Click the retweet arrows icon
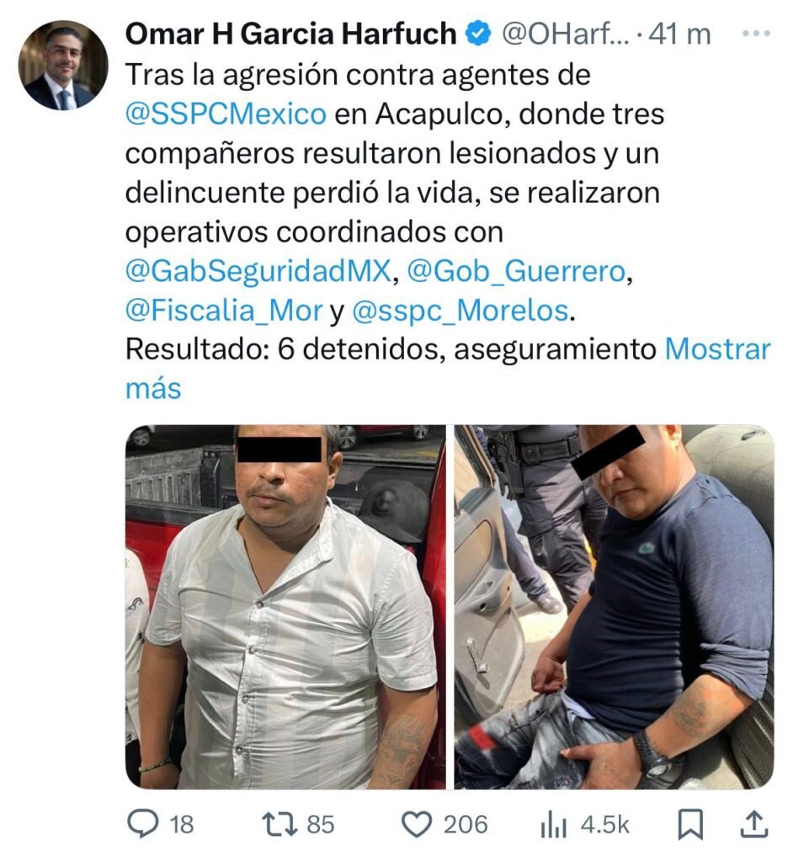The height and width of the screenshot is (862, 793). (279, 825)
